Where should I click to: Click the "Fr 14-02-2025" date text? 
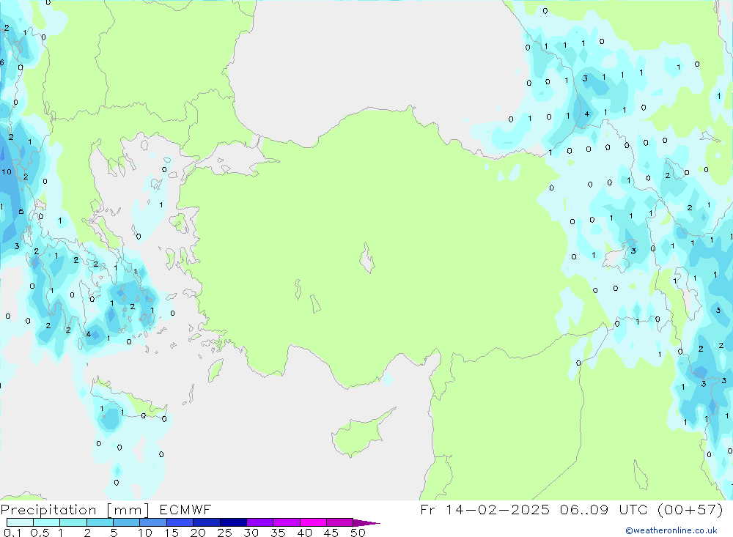485,509
